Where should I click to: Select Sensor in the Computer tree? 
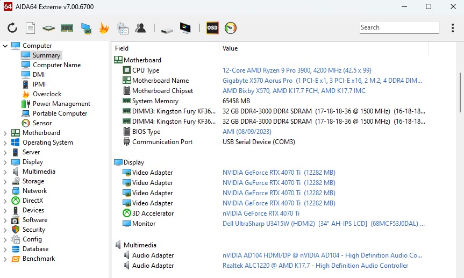[42, 123]
